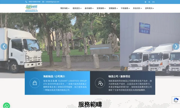180x108 pixels.
Task: Click the person-shield icon in 服務理念 card
Action: tap(100, 83)
